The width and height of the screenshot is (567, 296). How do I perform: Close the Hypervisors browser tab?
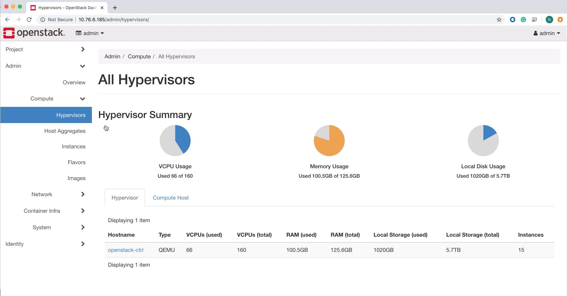point(102,8)
